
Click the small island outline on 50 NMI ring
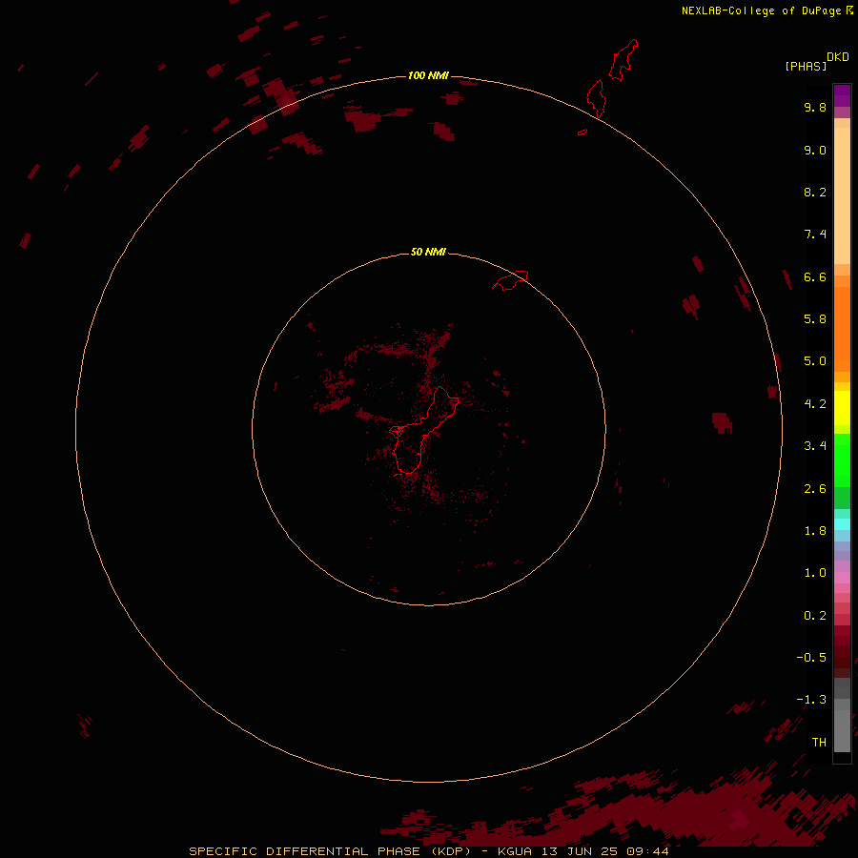511,280
